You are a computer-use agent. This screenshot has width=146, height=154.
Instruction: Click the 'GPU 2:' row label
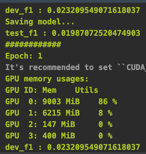tap(21, 124)
